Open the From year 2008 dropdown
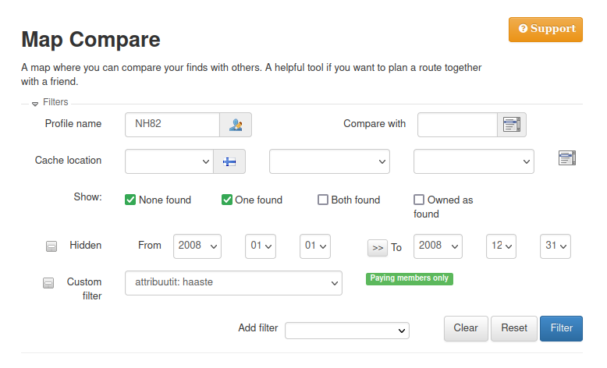This screenshot has width=607, height=368. pos(198,246)
